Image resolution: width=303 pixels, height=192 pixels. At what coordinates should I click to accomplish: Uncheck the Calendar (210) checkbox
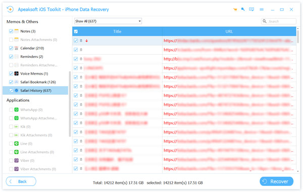[x=11, y=48]
